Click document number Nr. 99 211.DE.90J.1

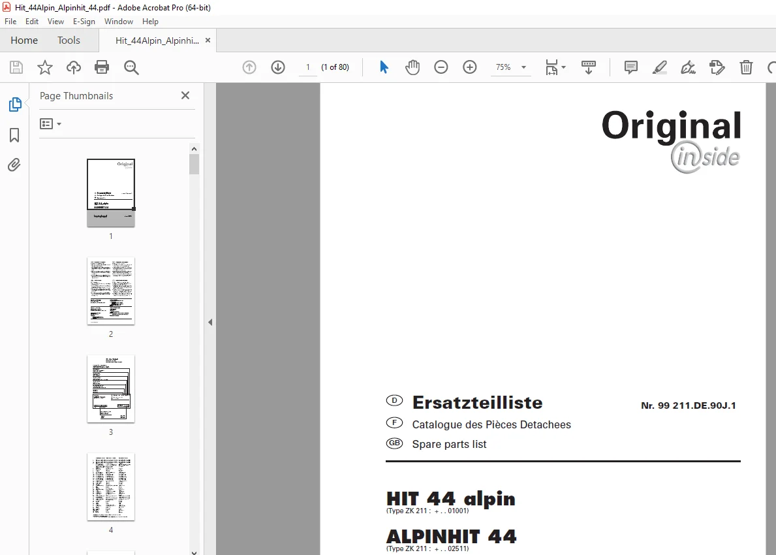689,405
